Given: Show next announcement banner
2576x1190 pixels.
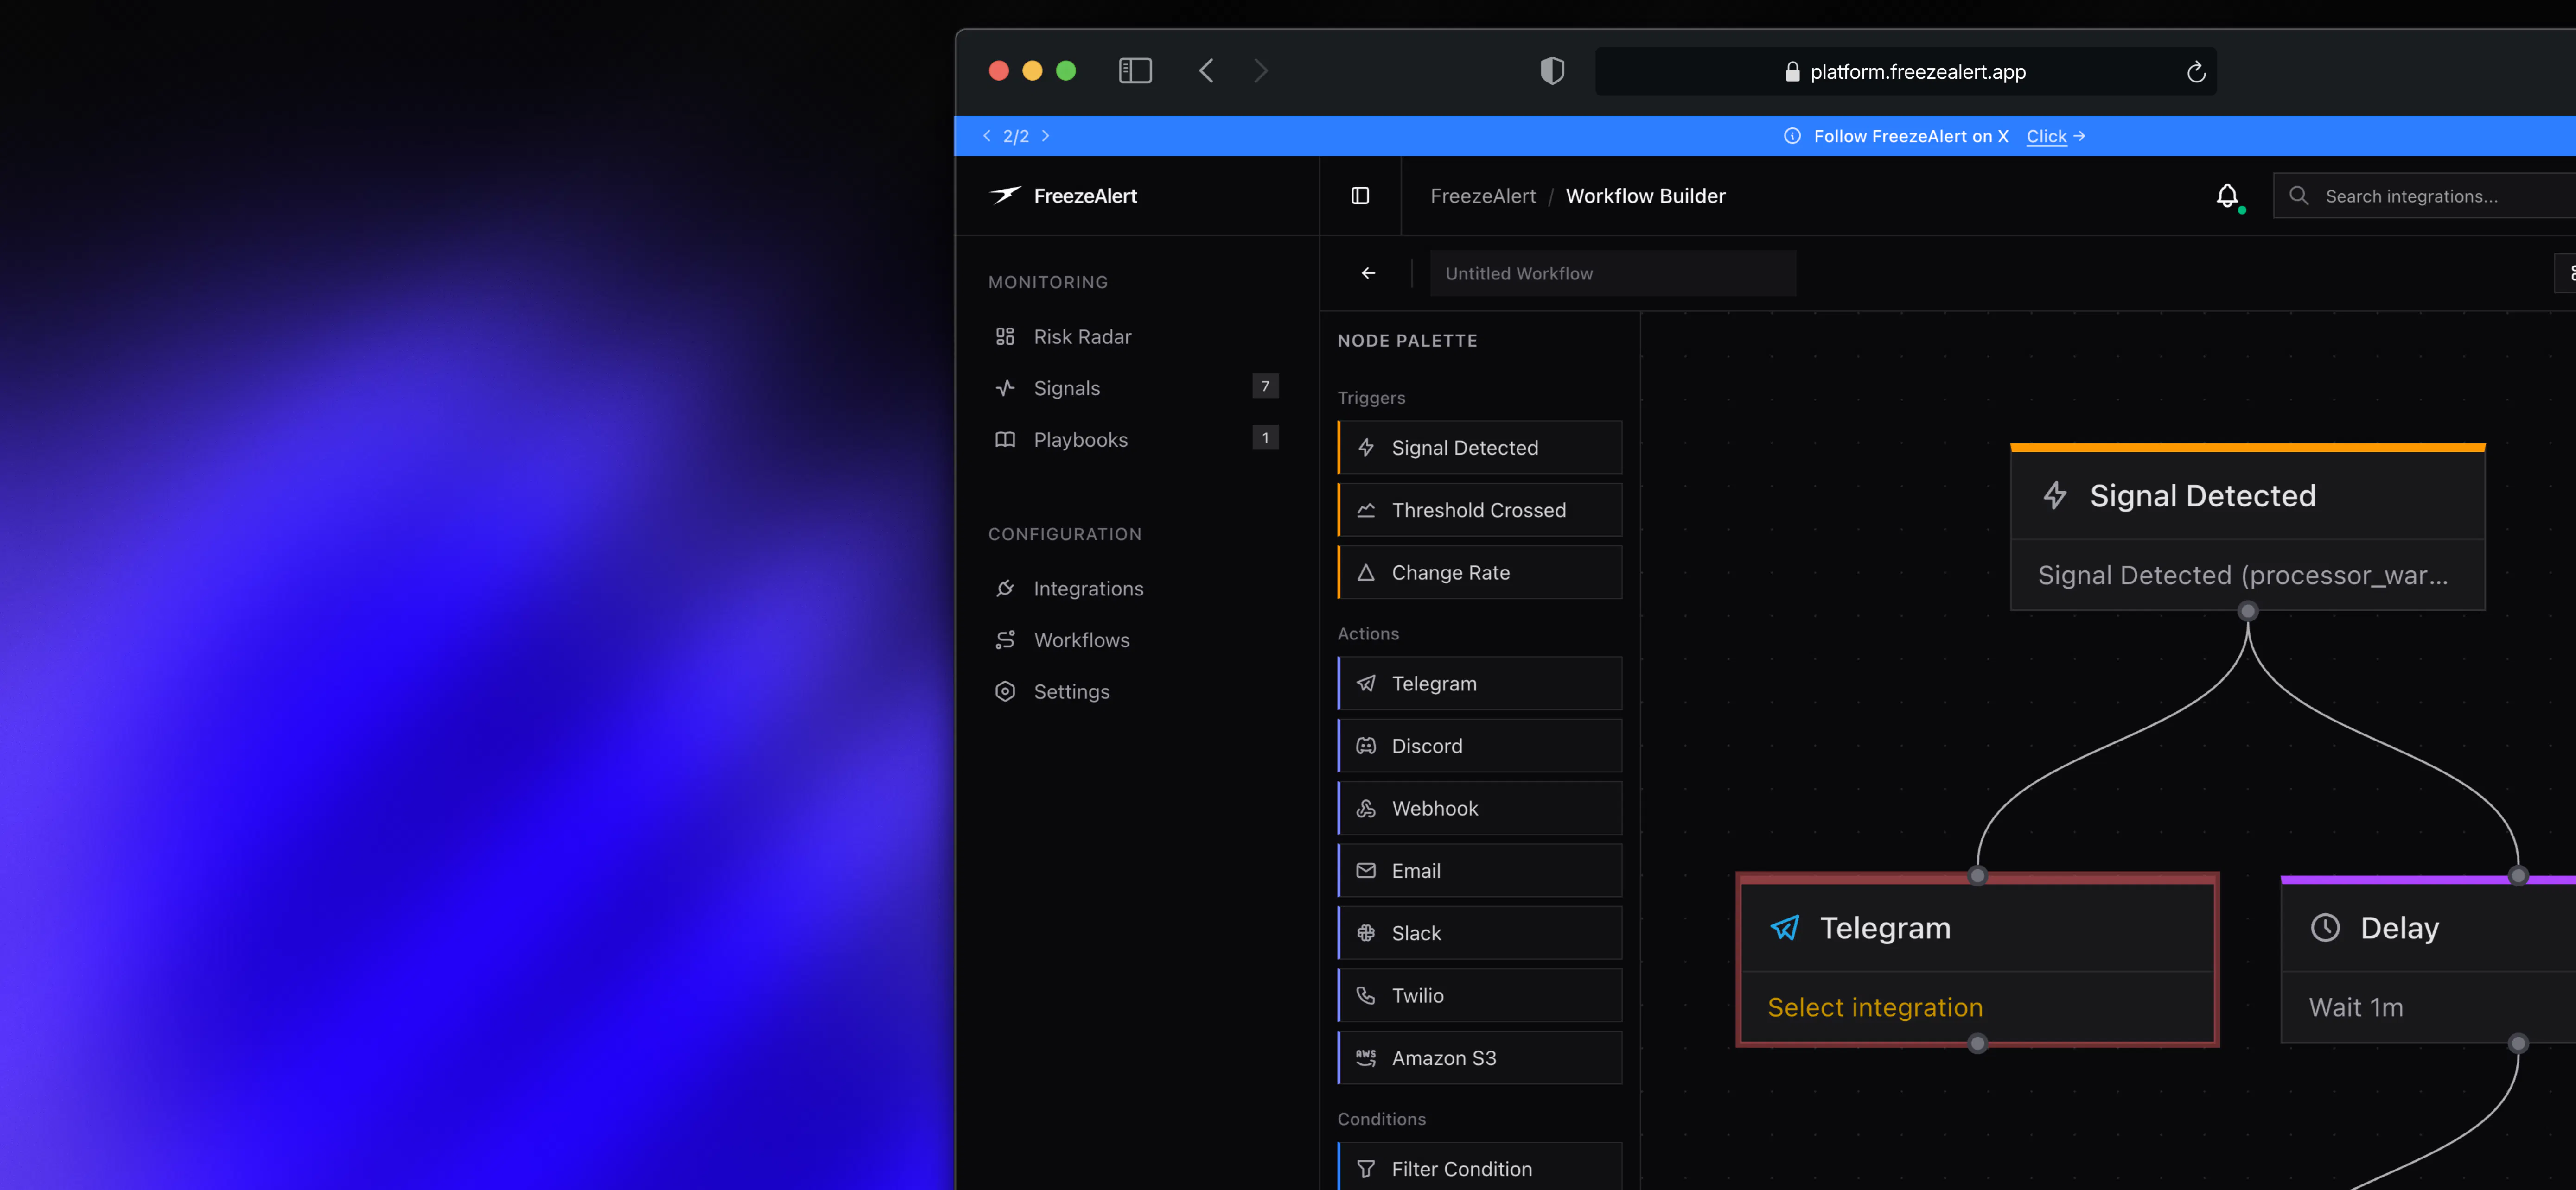Looking at the screenshot, I should [1046, 136].
